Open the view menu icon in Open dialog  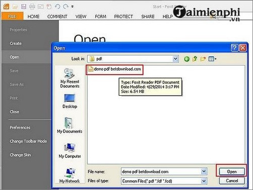click(212, 59)
